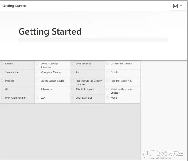
Task: Click the SSH Build Agents status circle
Action: click(x=72, y=89)
